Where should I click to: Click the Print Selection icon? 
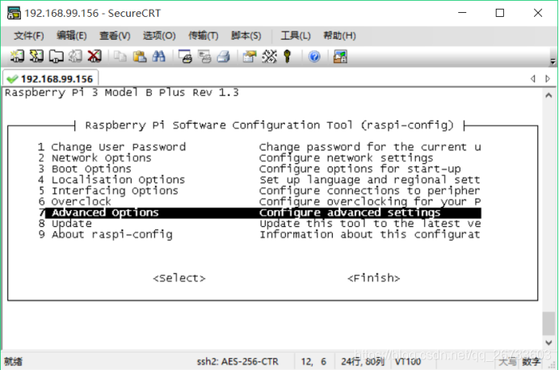coord(204,57)
